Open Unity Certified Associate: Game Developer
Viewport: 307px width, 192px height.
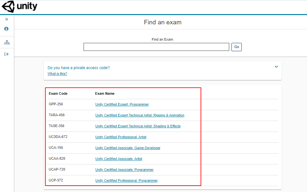coord(128,148)
